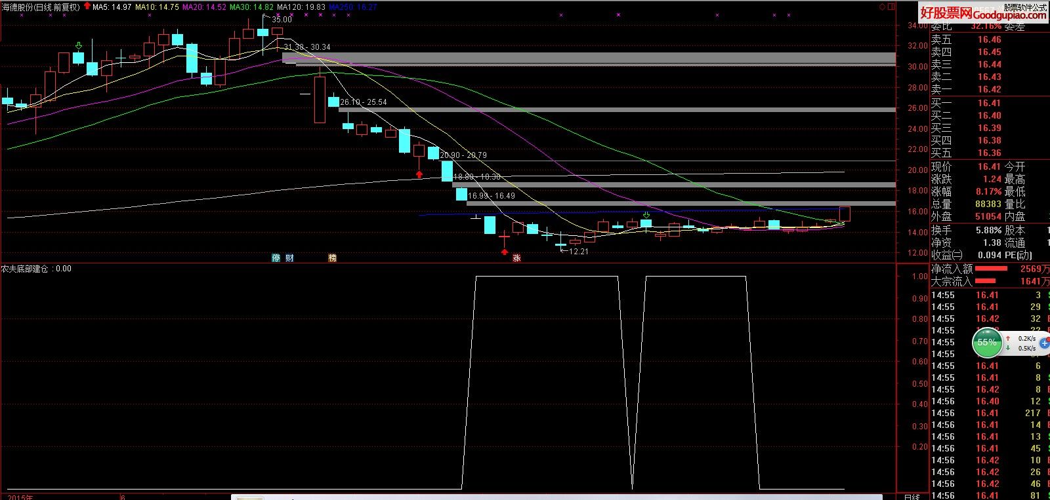Click the last red candlestick at the chart's right edge
Viewport: 1050px width, 500px height.
[845, 214]
